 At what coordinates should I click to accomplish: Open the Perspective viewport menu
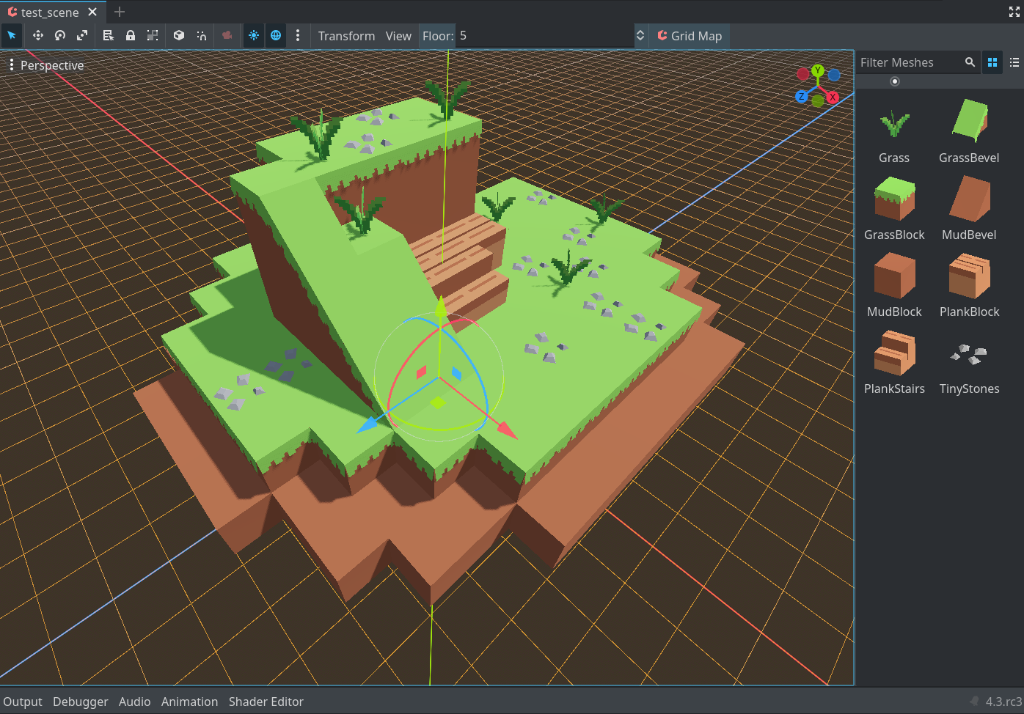click(x=46, y=65)
